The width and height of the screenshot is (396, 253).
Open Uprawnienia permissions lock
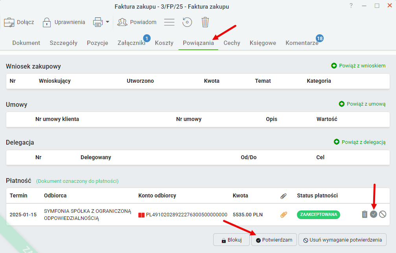pyautogui.click(x=47, y=22)
